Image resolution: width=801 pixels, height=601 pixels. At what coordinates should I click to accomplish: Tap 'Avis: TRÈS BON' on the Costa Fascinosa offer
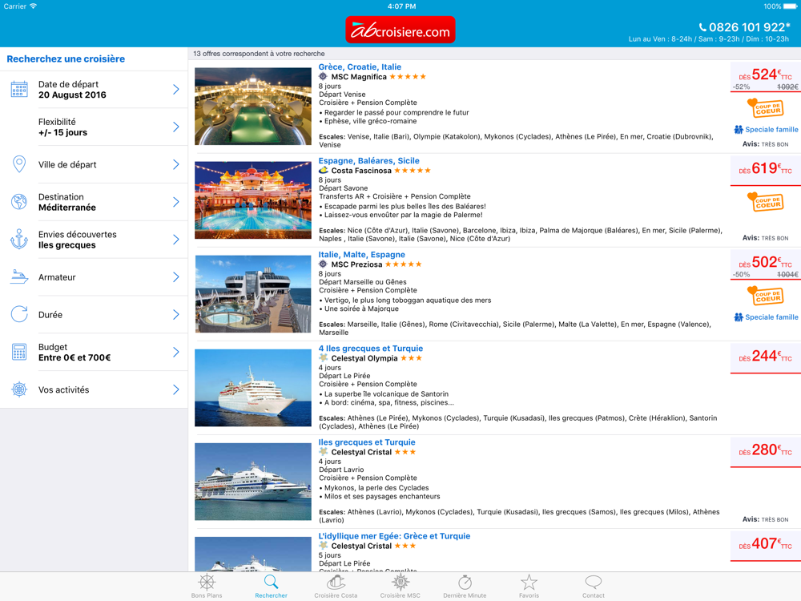coord(765,238)
